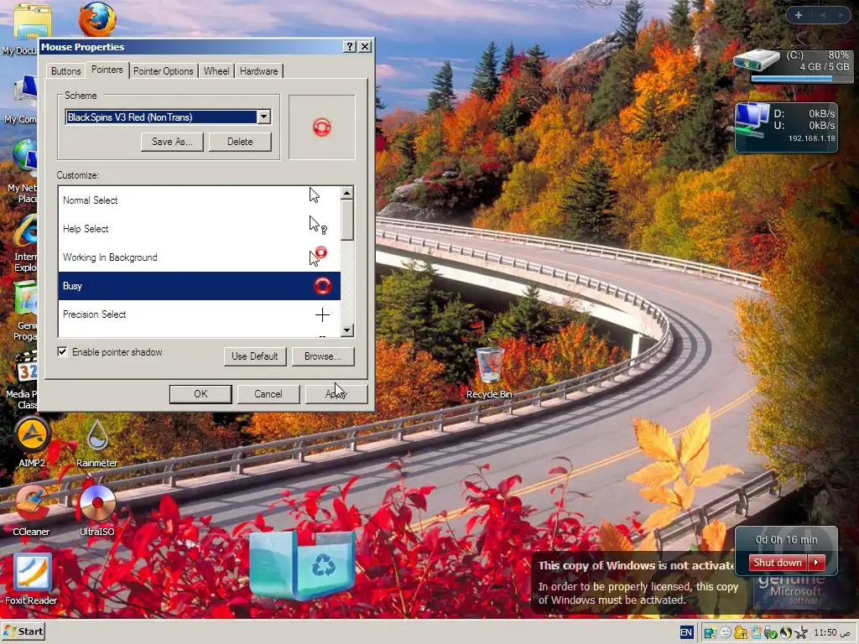Click the star icon in system tray
The height and width of the screenshot is (644, 859).
801,633
